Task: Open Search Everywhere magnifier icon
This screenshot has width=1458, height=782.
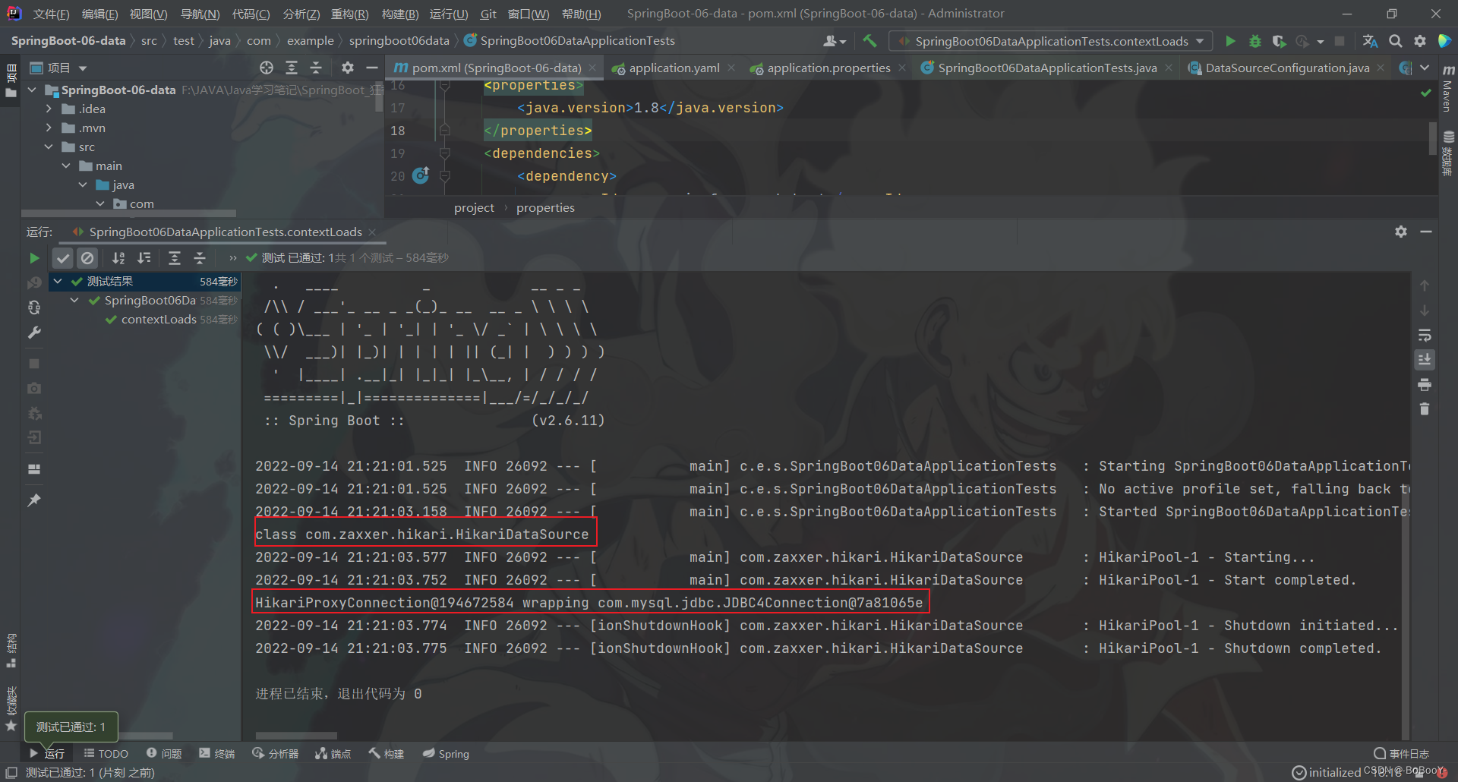Action: click(1396, 41)
